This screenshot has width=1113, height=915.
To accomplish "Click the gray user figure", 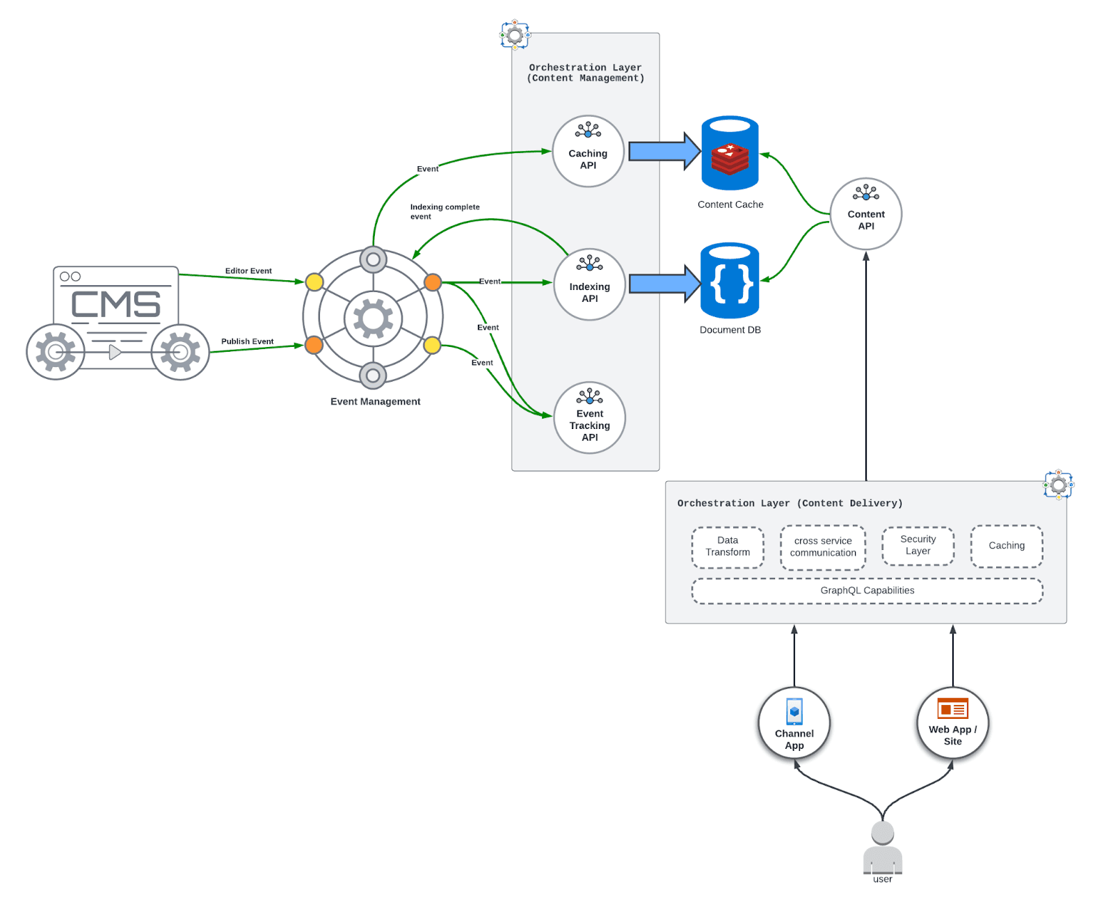I will [x=882, y=848].
